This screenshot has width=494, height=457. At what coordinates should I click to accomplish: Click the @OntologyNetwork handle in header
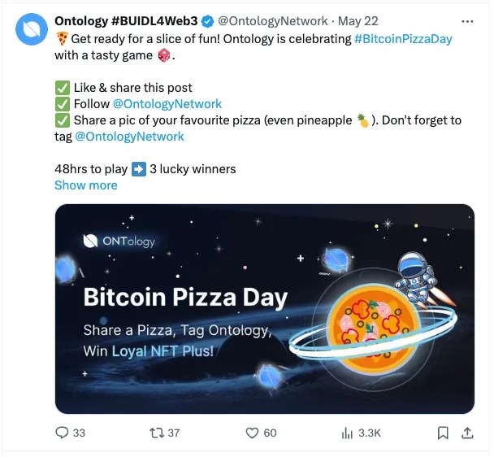click(x=275, y=20)
